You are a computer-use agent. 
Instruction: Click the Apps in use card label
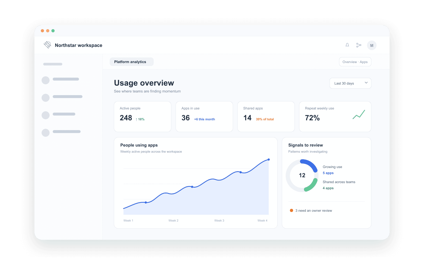tap(191, 108)
